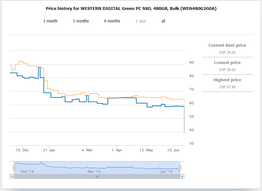Click the 4. Mar x-axis date label

coord(87,150)
